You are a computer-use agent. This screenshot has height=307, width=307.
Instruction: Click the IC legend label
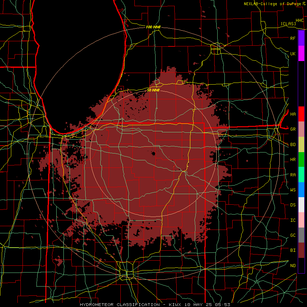(x=293, y=220)
